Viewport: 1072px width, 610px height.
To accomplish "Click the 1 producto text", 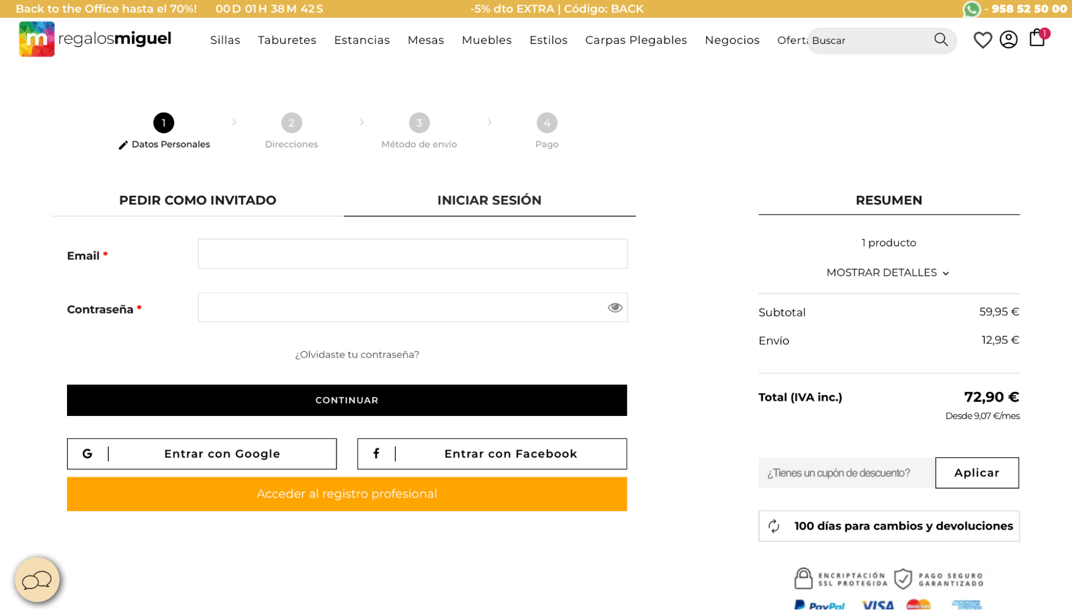I will coord(889,243).
